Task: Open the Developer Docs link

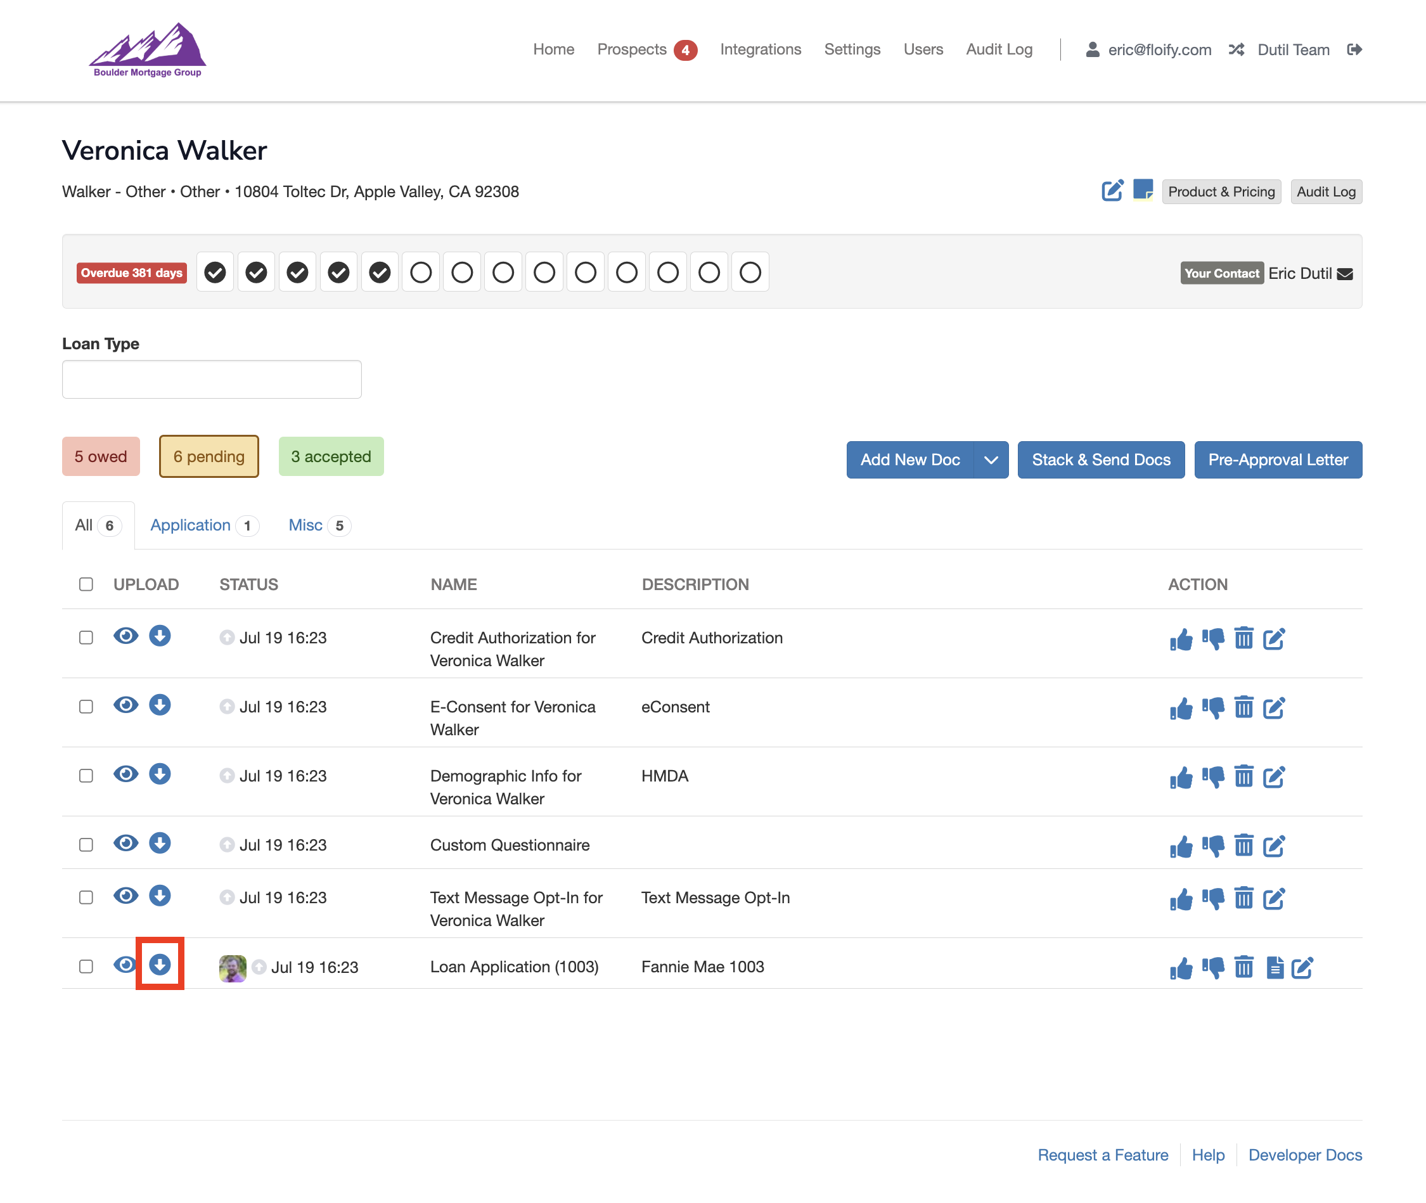Action: (x=1304, y=1155)
